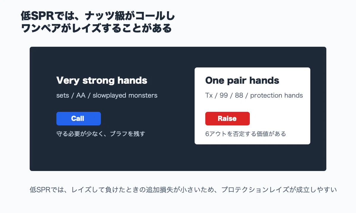Click 'AA' in the strong hands list
The width and height of the screenshot is (356, 213).
(81, 96)
